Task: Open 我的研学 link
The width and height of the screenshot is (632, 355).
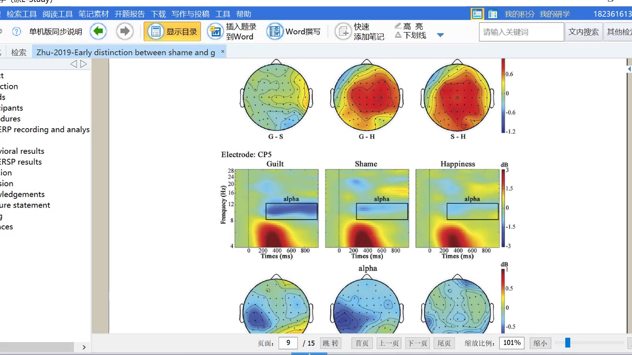Action: [554, 14]
